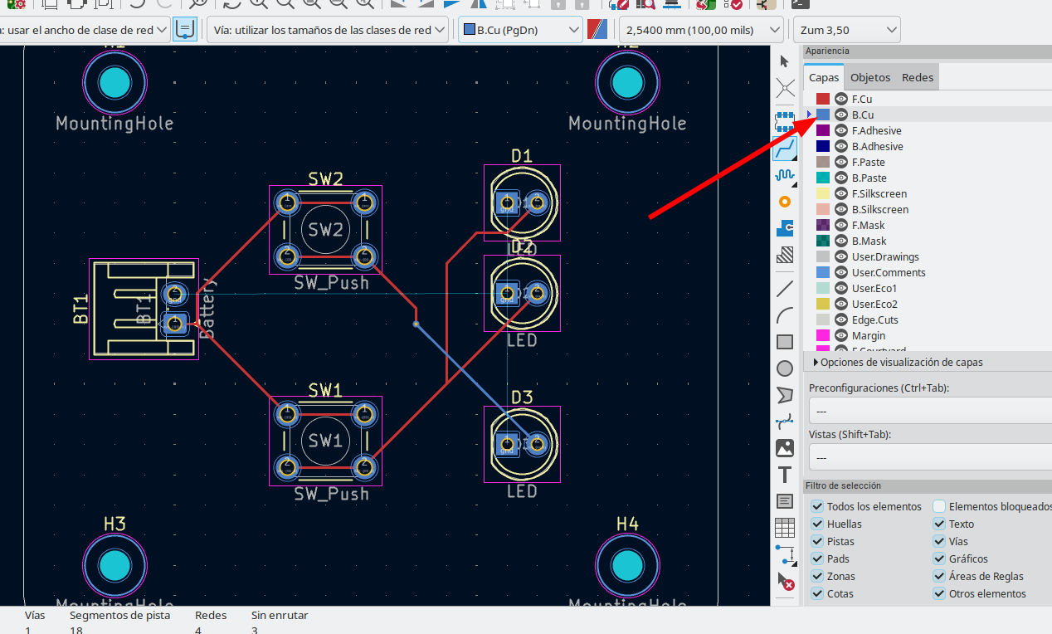Image resolution: width=1052 pixels, height=634 pixels.
Task: Select the F.Cu layer in the list
Action: [861, 99]
